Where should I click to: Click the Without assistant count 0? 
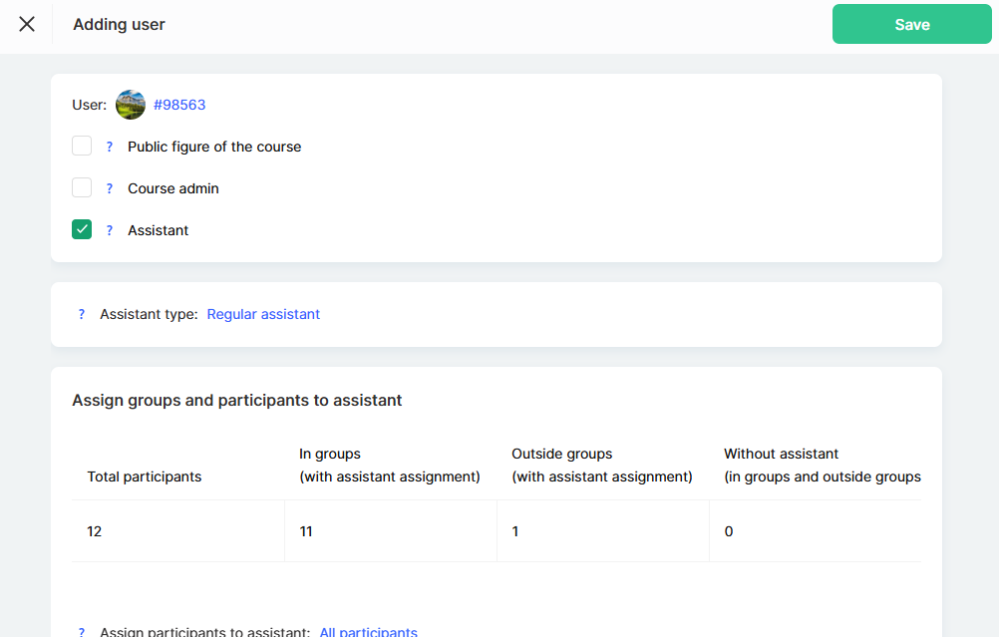tap(729, 531)
